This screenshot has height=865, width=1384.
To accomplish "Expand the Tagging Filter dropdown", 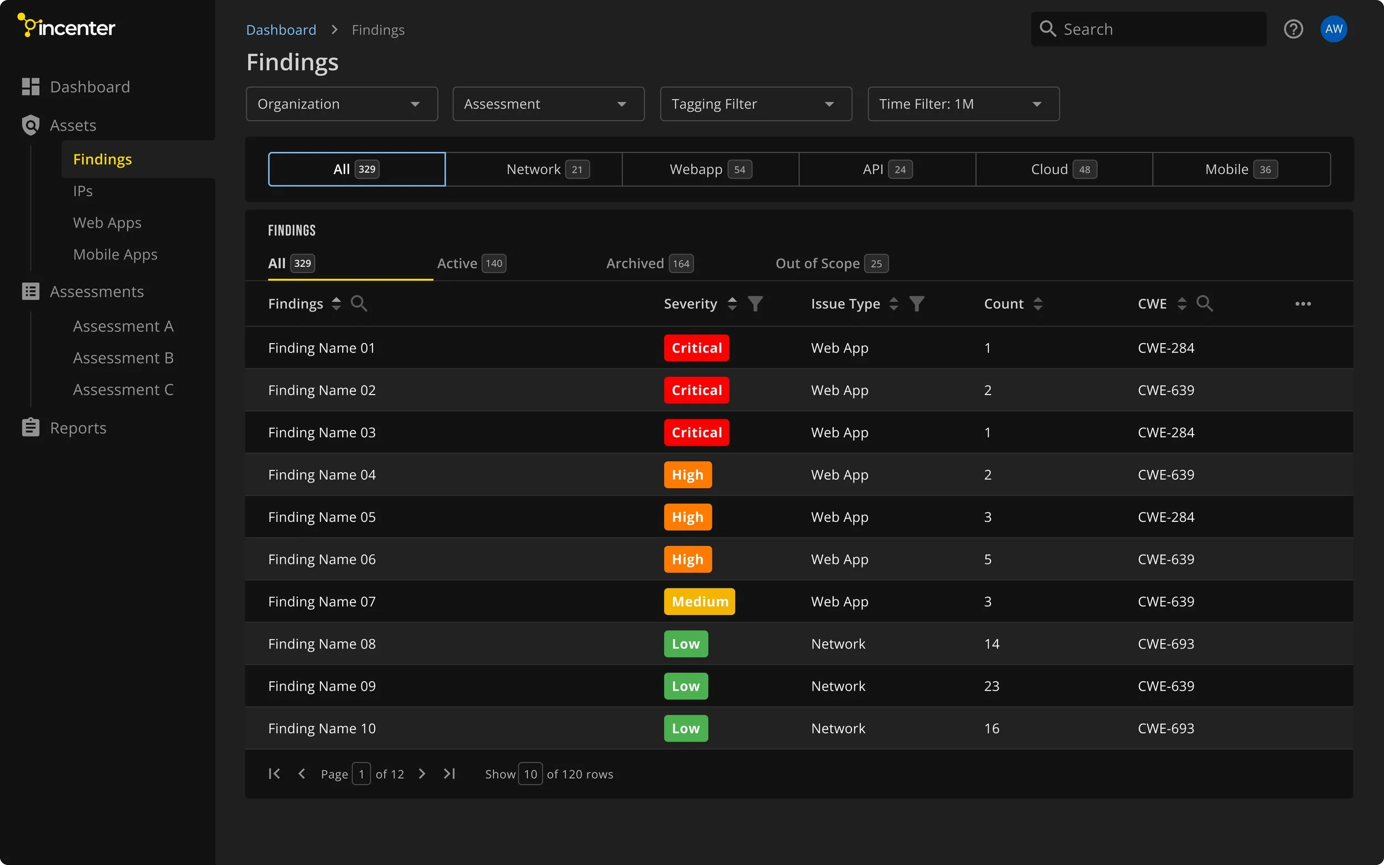I will point(755,104).
